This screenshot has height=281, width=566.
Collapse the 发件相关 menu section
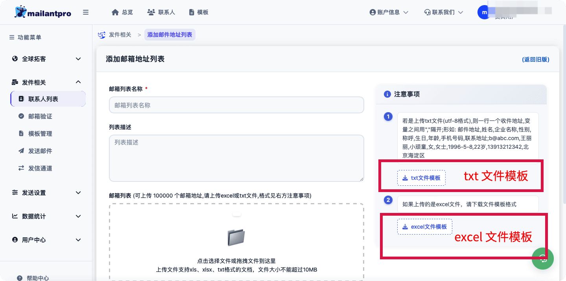pos(46,82)
